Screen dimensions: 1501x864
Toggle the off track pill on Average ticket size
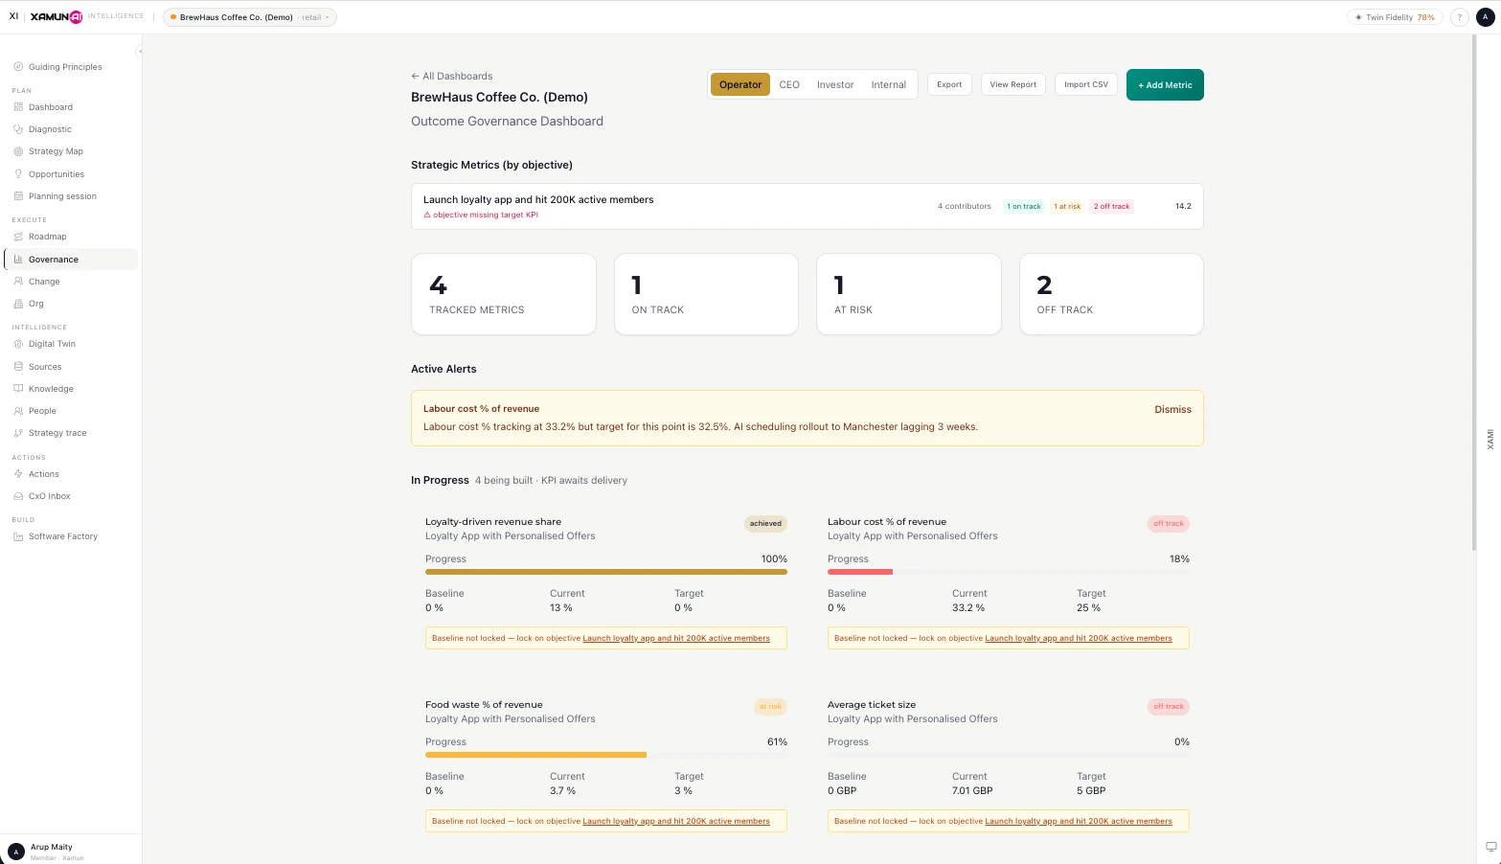click(1168, 706)
